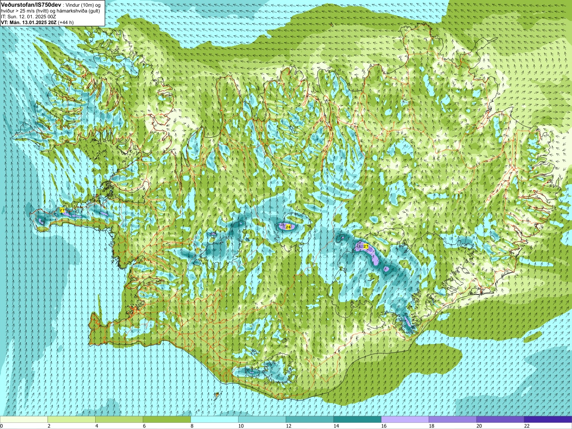
Task: Click the 0–2 m/s pale yellow legend swatch
Action: pyautogui.click(x=24, y=420)
